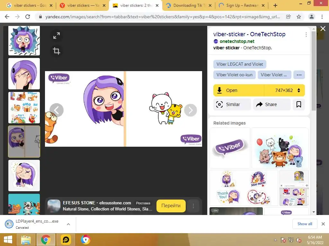Open the Thank You stickers related image
329x246 pixels.
(x=244, y=188)
